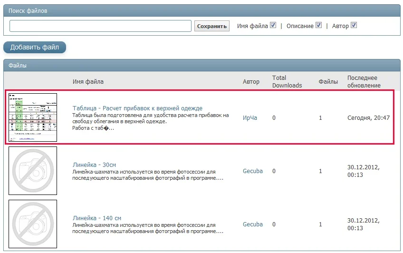Click the spreadsheet thumbnail of Таблица file

33,117
